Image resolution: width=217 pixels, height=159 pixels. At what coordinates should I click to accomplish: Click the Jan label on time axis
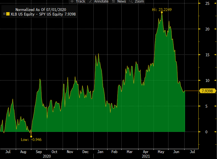coord(100,152)
